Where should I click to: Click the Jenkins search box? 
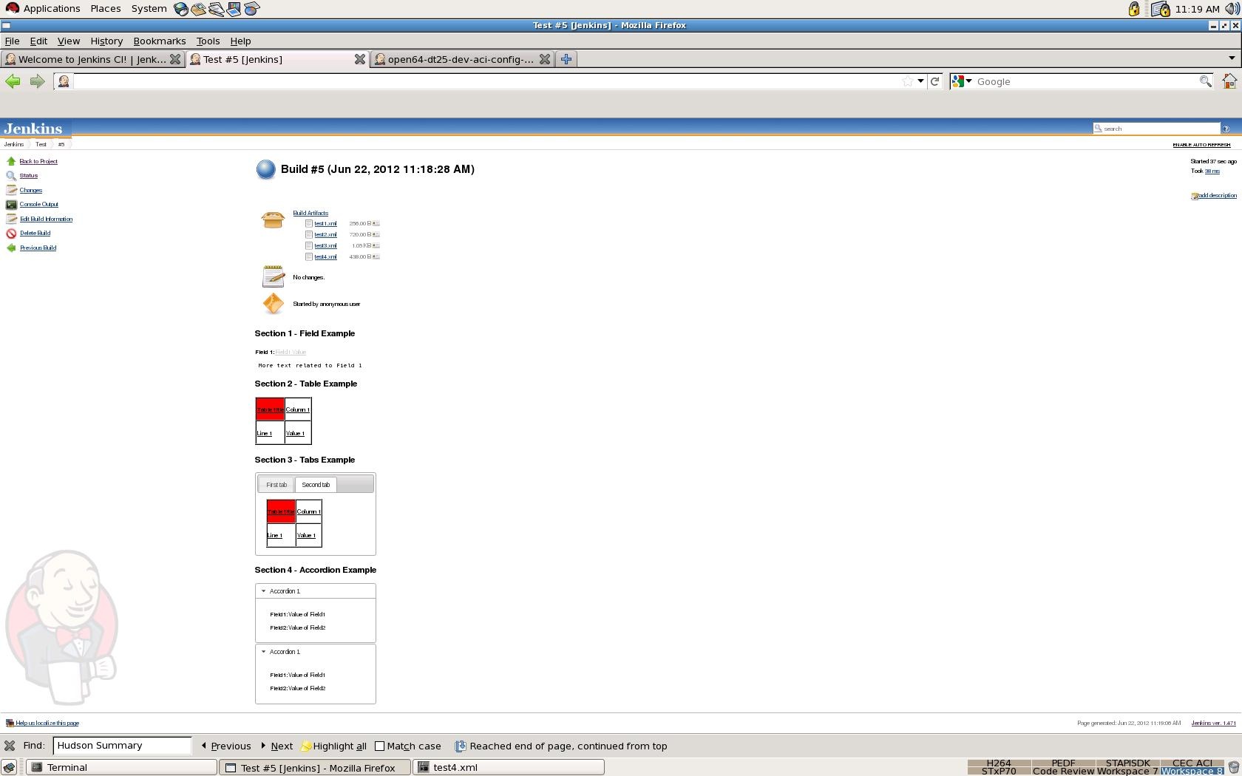(1156, 129)
